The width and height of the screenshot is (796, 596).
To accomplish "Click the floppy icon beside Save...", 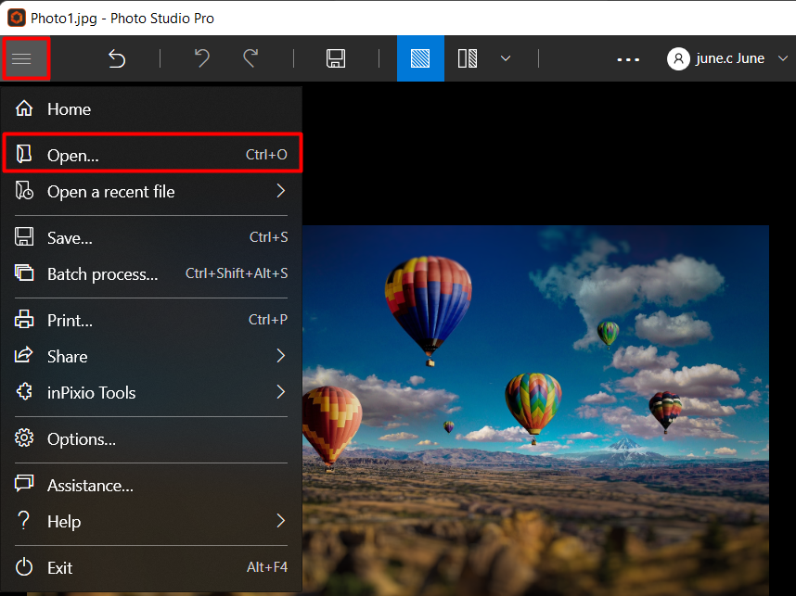I will point(24,237).
